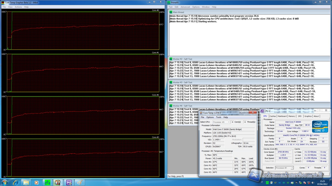Open Actions menu in Core Temp Grapher
Screen dimensions: 332x186
click(x=18, y=7)
